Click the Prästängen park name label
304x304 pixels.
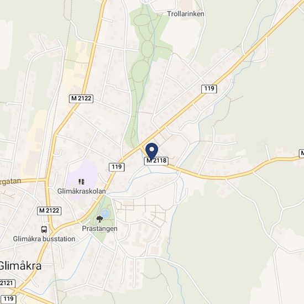point(99,229)
